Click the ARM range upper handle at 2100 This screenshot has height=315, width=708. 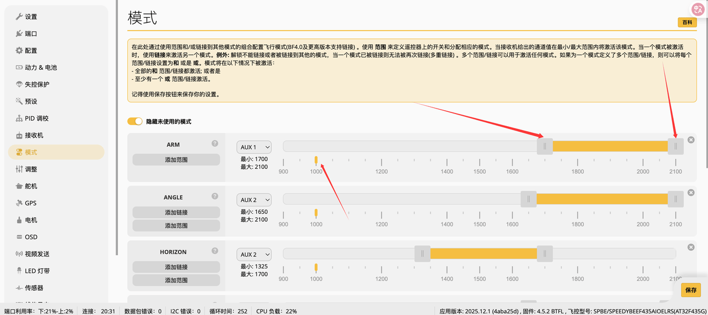[676, 146]
